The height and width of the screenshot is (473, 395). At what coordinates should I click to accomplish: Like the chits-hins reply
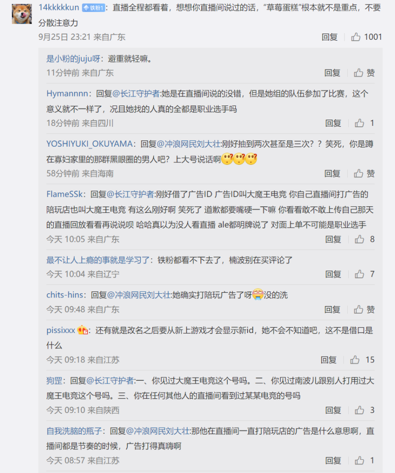[358, 309]
